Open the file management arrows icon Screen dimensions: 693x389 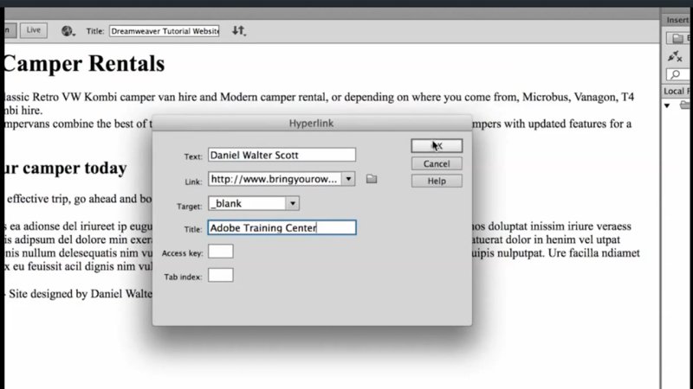(x=239, y=30)
